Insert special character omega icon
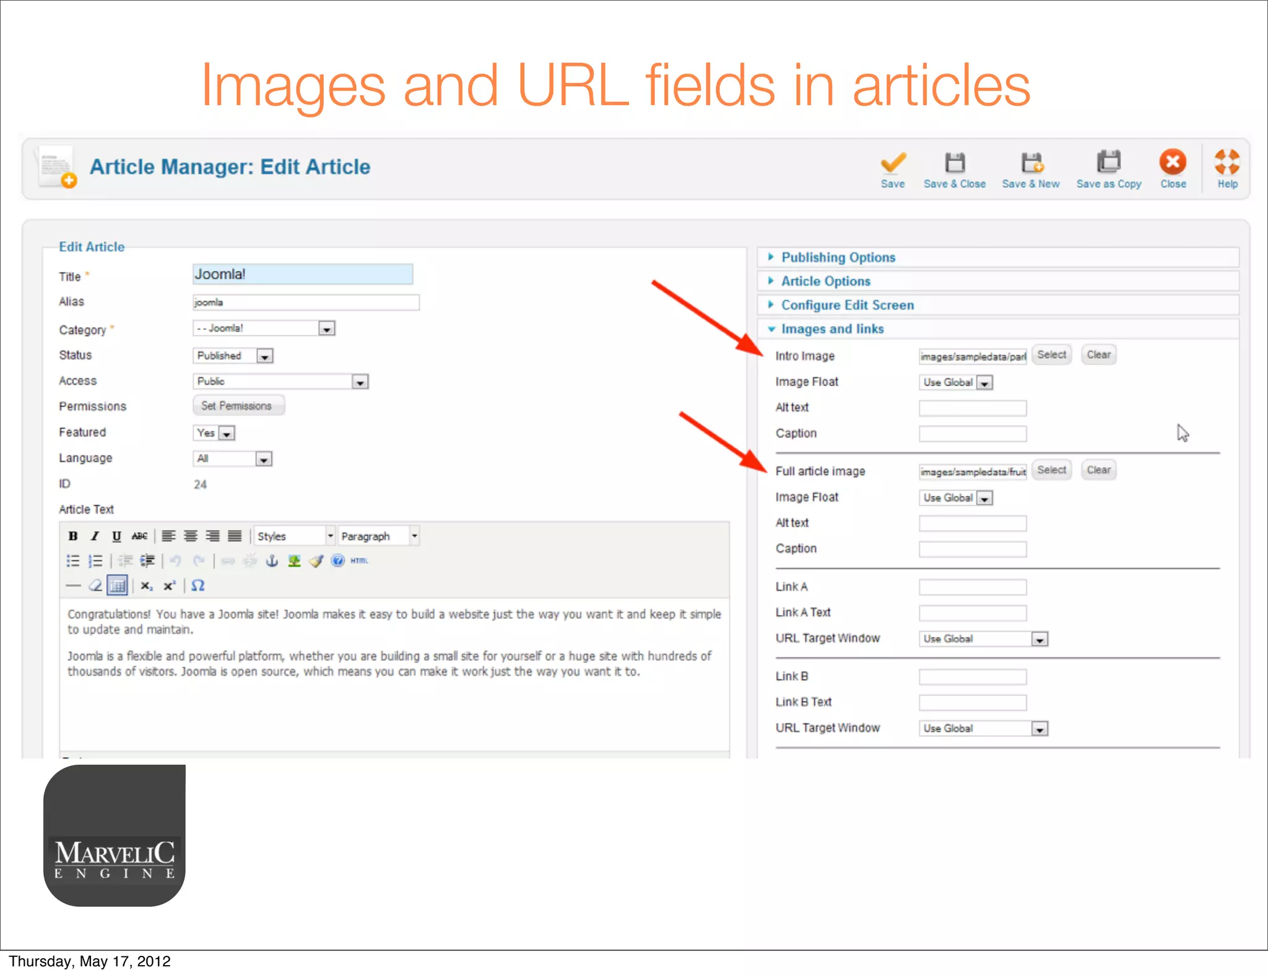 coord(198,585)
